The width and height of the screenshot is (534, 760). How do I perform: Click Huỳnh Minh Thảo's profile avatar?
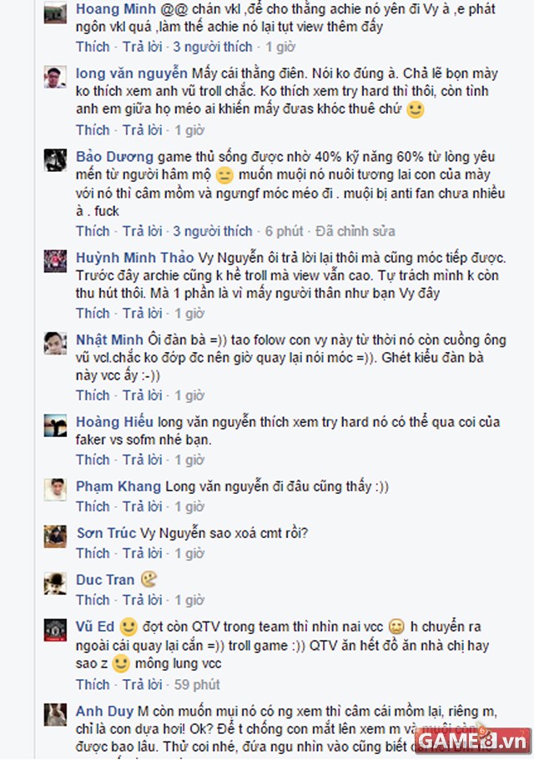pos(55,261)
